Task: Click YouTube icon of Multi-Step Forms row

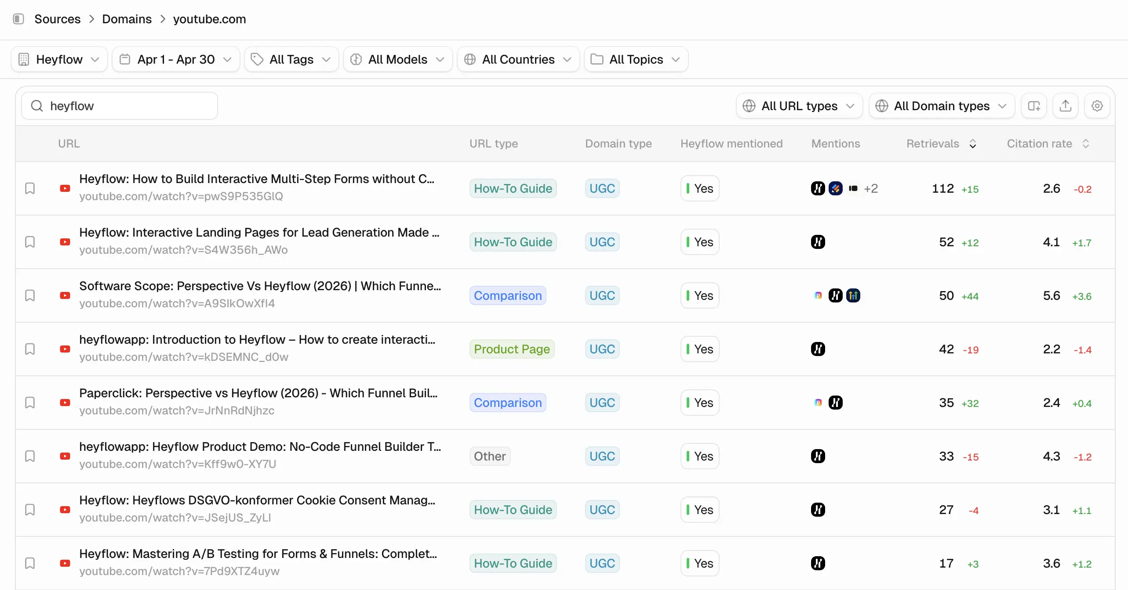Action: click(65, 188)
